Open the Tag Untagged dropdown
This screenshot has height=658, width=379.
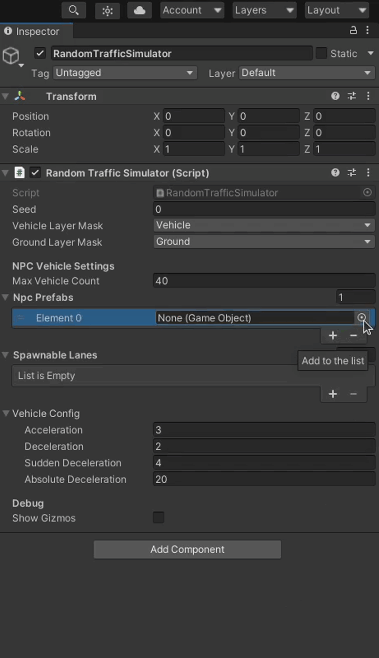tap(125, 73)
